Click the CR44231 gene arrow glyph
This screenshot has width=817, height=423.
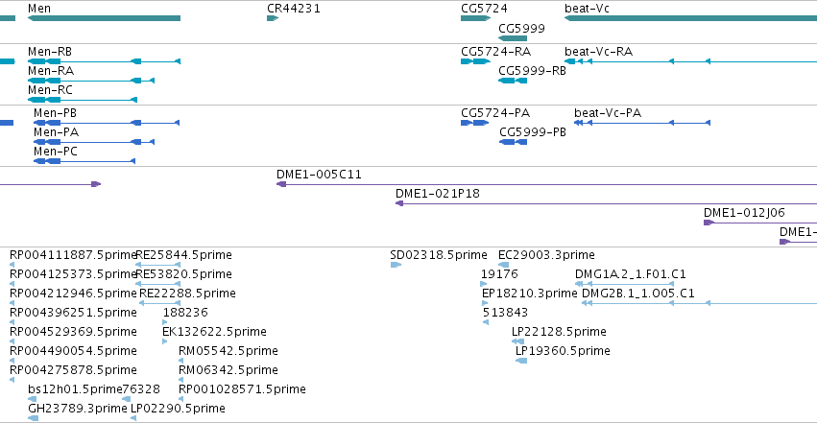[273, 18]
